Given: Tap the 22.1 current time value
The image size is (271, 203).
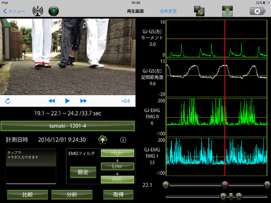Looking at the screenshot, I should point(147,185).
